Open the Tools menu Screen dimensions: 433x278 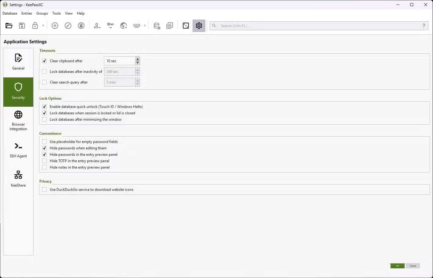tap(56, 13)
